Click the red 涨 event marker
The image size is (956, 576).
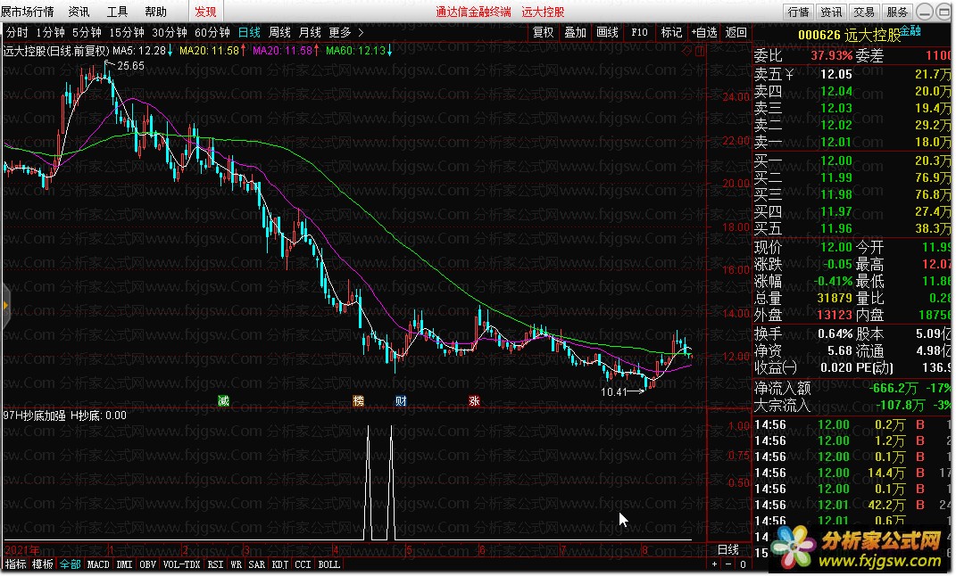[x=474, y=400]
